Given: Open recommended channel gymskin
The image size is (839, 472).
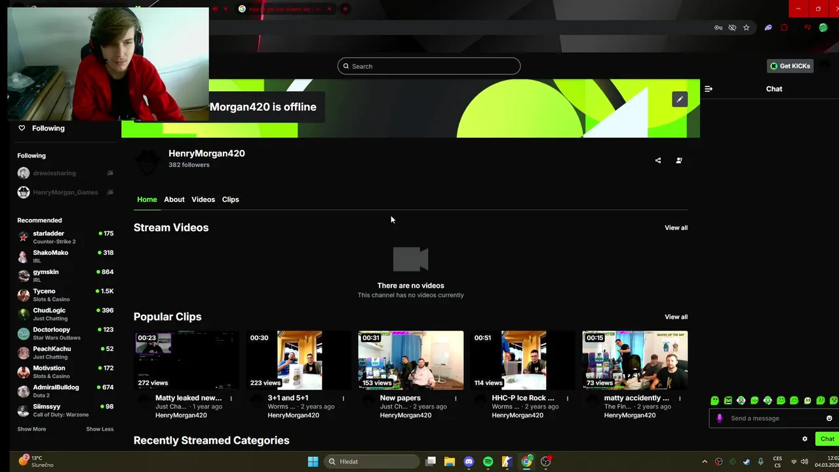Looking at the screenshot, I should (x=65, y=275).
